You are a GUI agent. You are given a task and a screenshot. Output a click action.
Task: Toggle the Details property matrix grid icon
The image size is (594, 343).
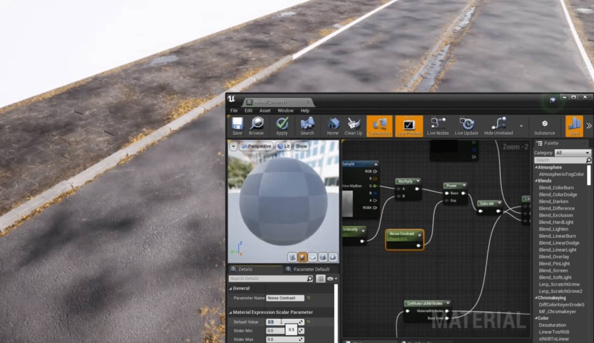[x=321, y=279]
